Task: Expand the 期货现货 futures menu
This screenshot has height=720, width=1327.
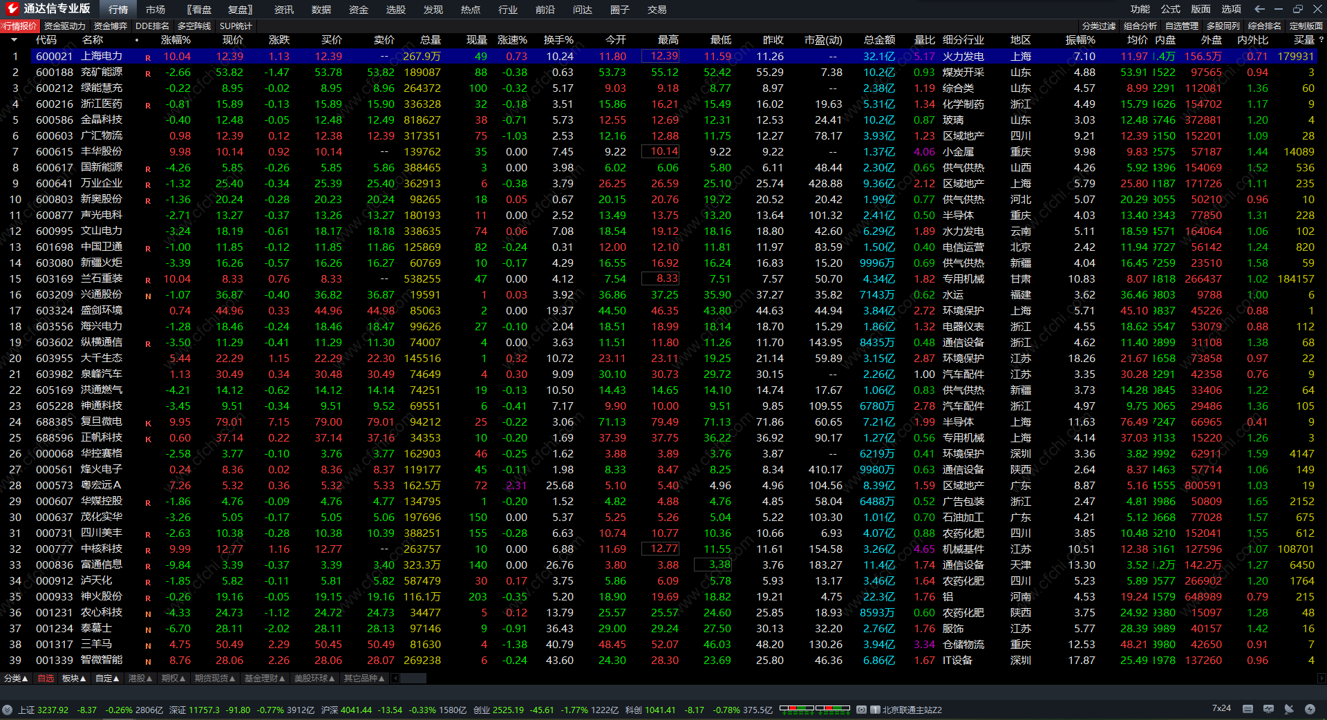Action: click(215, 679)
